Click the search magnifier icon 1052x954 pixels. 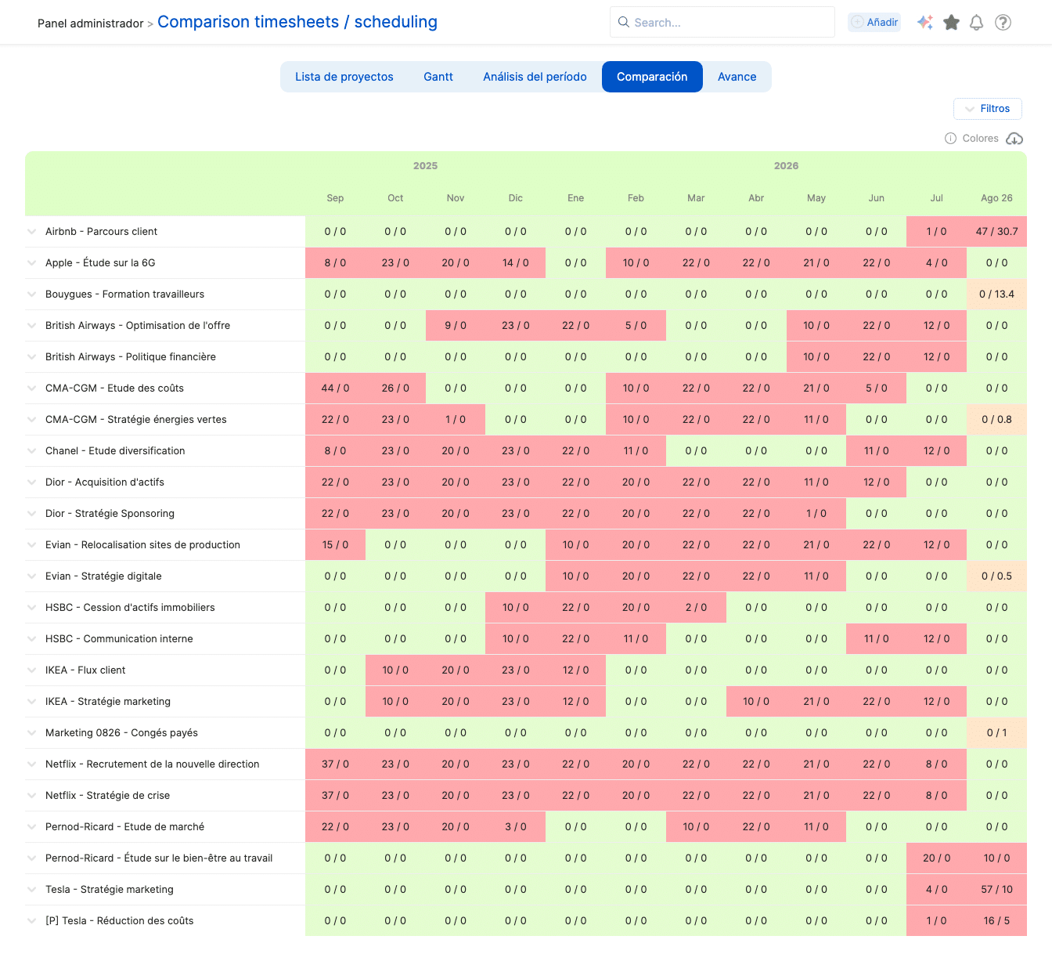(624, 23)
